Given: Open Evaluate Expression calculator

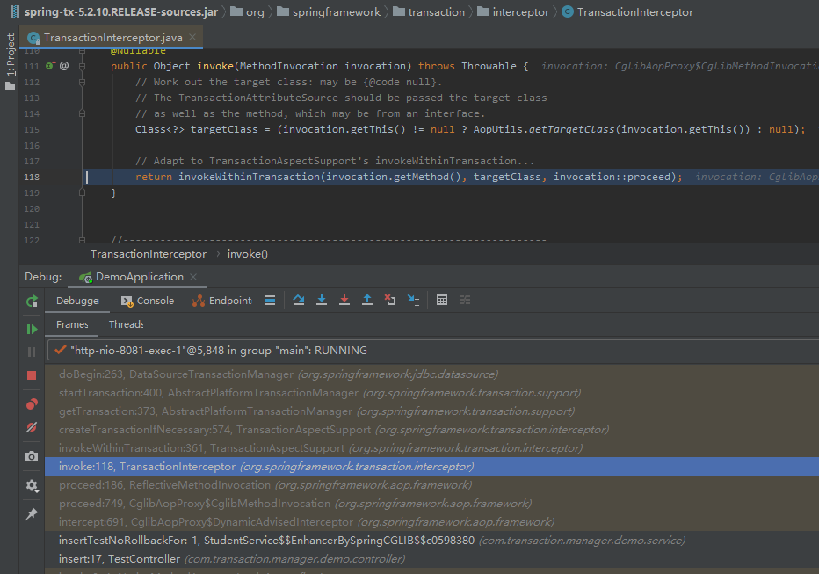Looking at the screenshot, I should (x=442, y=301).
